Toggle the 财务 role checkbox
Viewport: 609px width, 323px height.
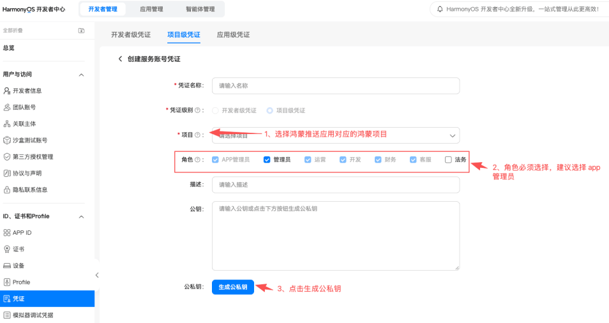tap(378, 160)
